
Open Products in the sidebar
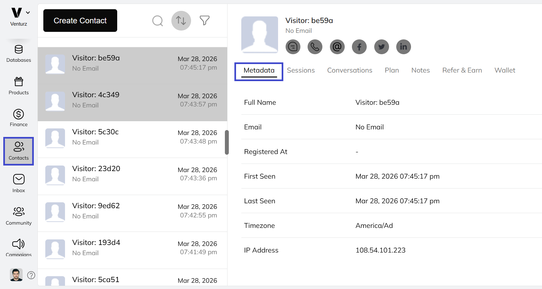click(19, 86)
